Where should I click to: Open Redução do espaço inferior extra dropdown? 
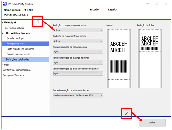[x=78, y=41]
